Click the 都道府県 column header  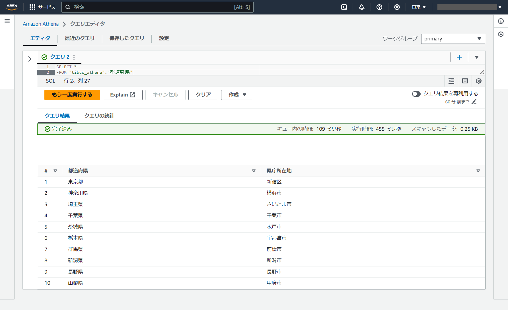pyautogui.click(x=78, y=171)
